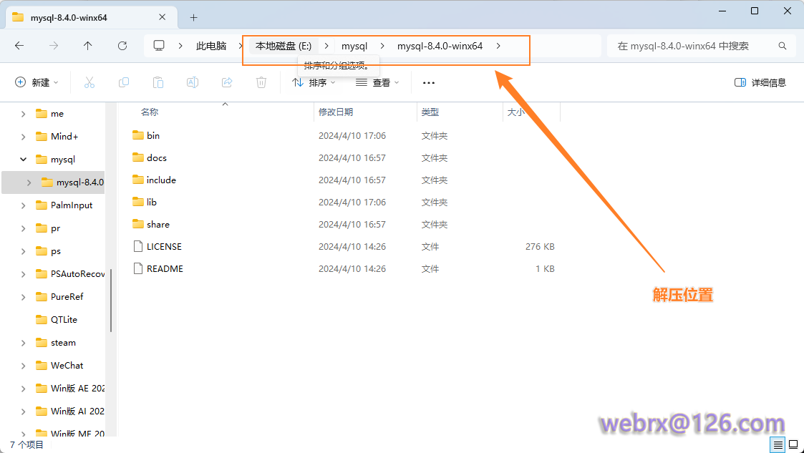Screen dimensions: 804x453
Task: Open a new tab with plus button
Action: click(x=193, y=17)
